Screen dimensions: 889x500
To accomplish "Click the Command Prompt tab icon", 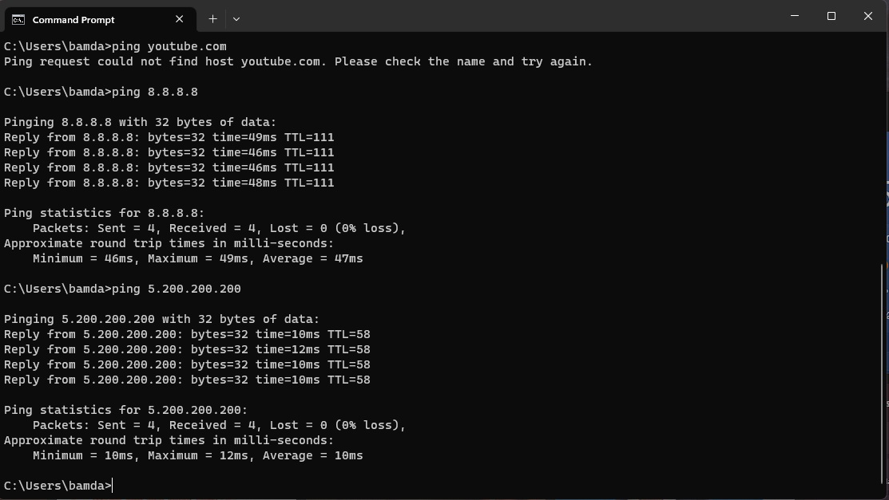I will click(18, 20).
